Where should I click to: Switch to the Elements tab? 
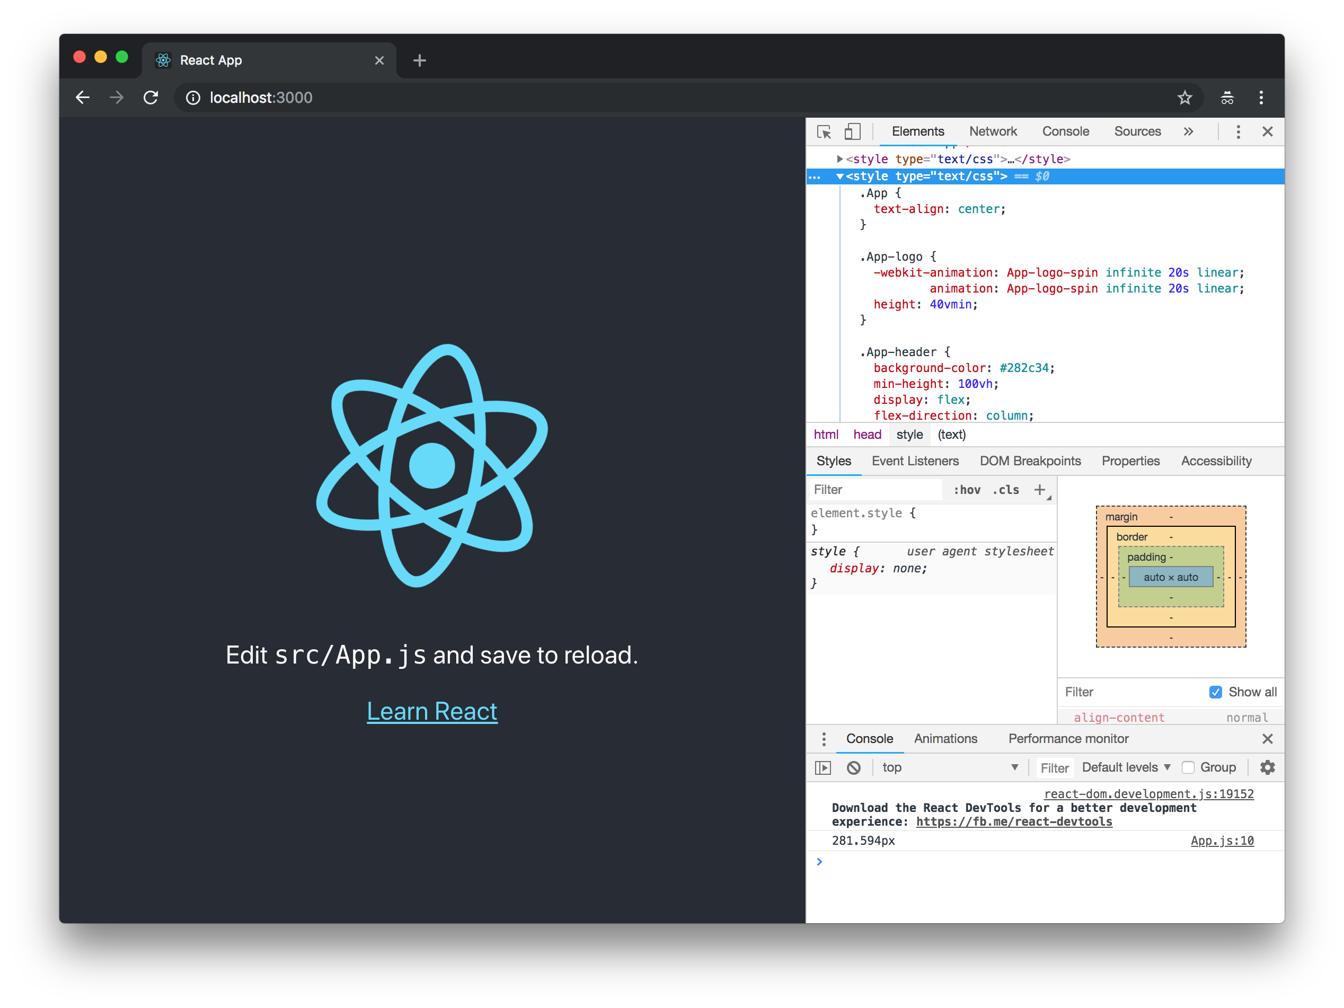(917, 131)
